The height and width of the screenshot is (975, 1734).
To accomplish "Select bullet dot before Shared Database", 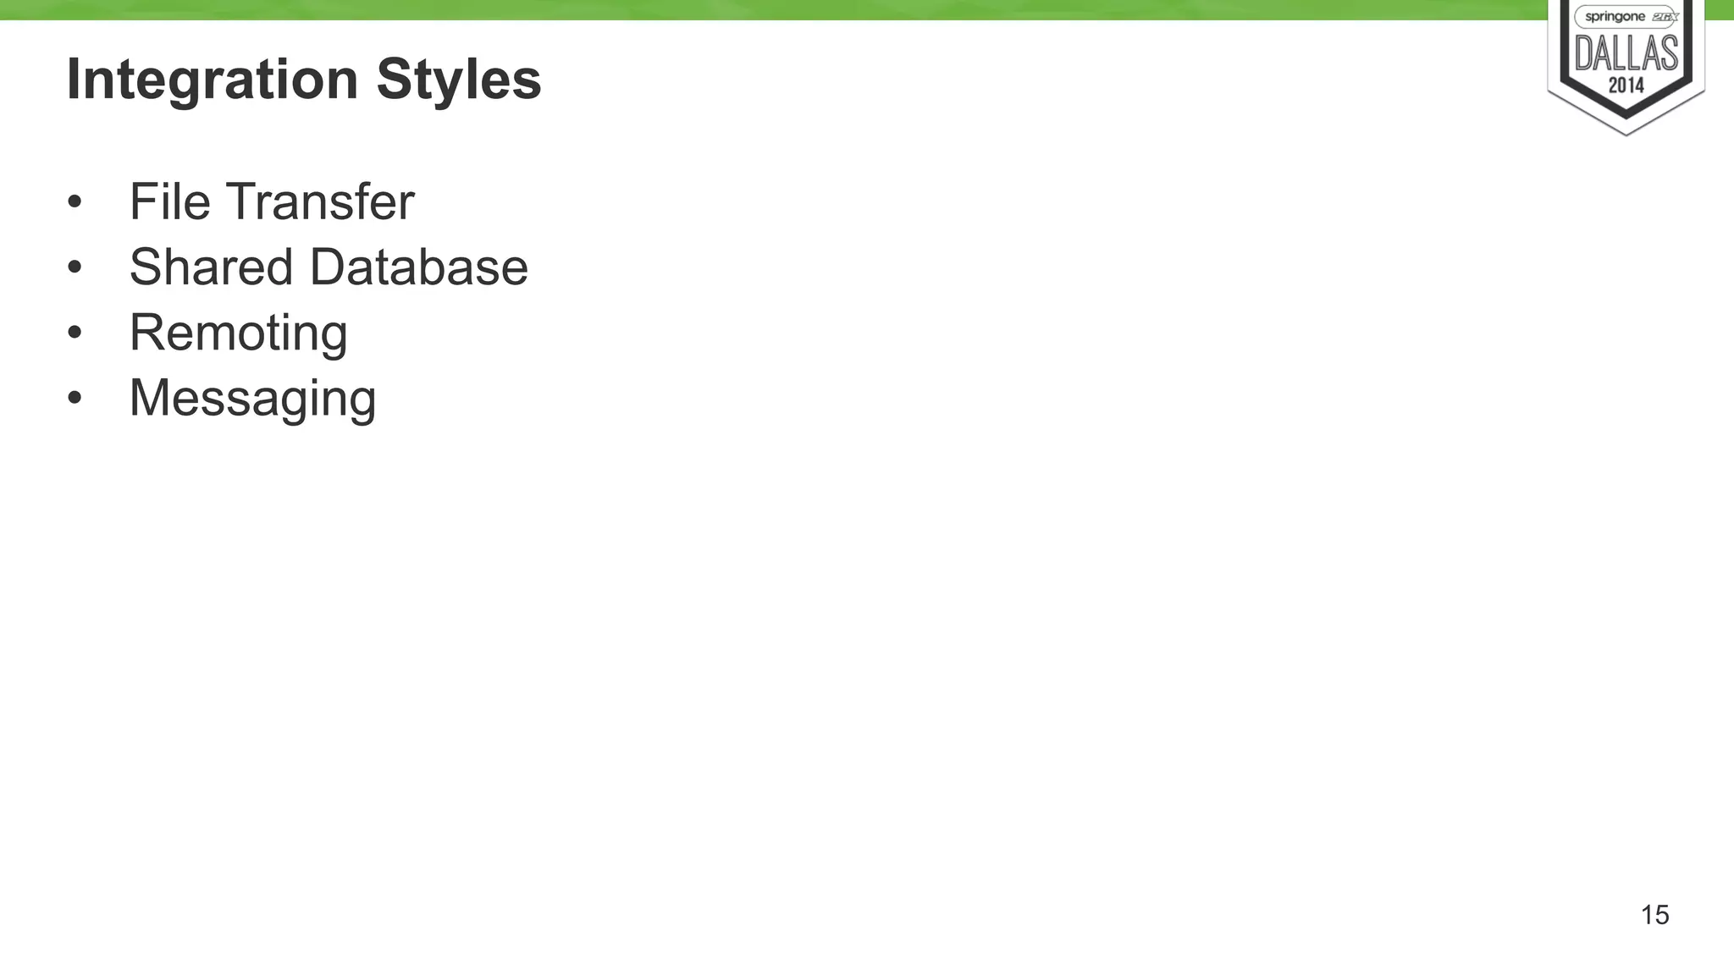I will coord(75,267).
